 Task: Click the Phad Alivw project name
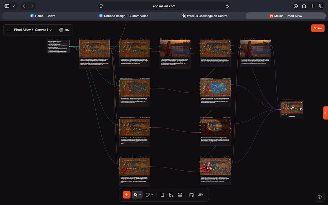pyautogui.click(x=22, y=30)
